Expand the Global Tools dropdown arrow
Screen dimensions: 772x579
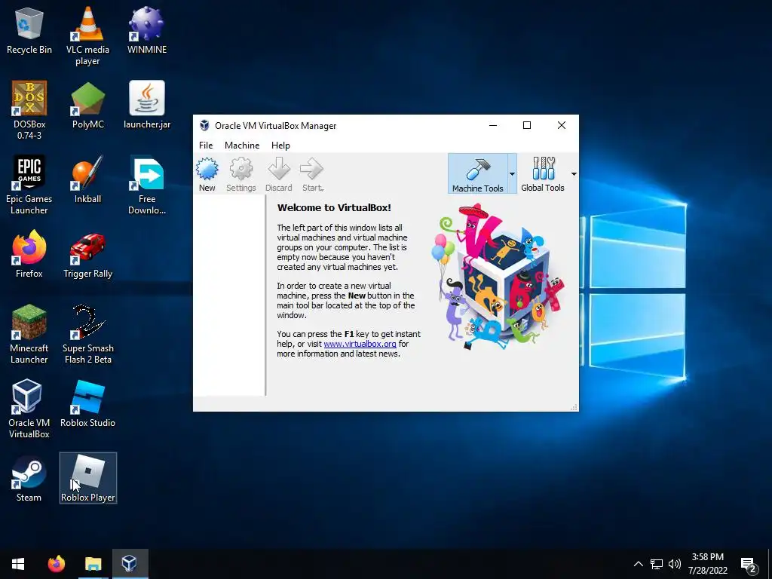tap(574, 174)
